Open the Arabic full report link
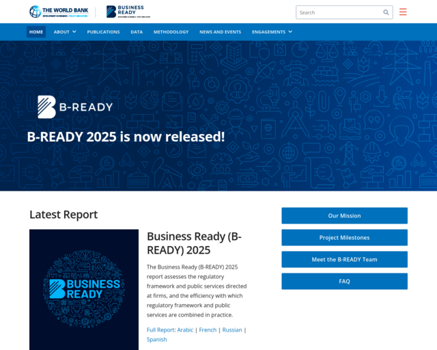The image size is (437, 350). coord(185,330)
